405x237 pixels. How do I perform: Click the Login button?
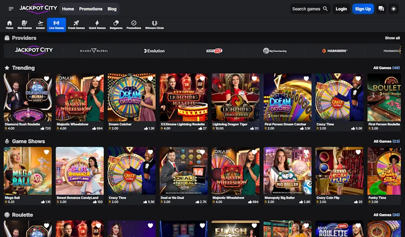point(341,9)
